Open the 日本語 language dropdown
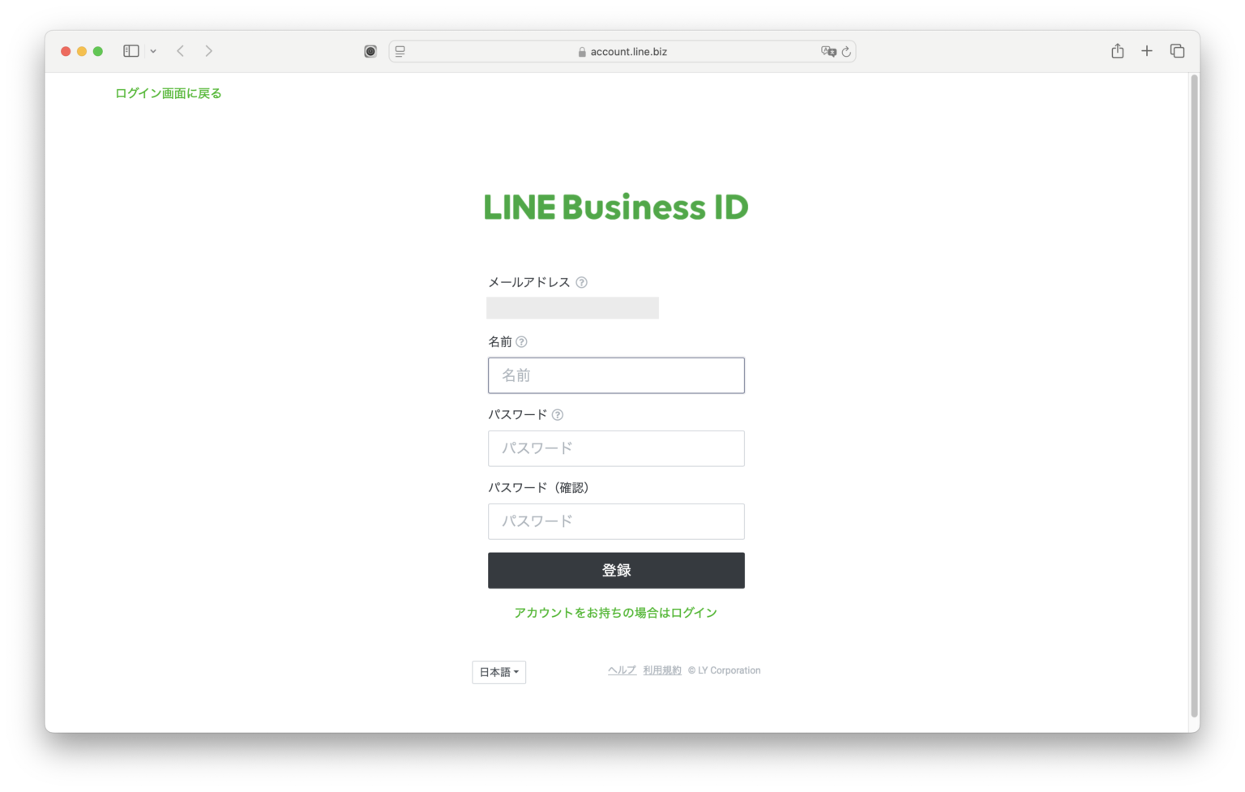 pyautogui.click(x=499, y=672)
